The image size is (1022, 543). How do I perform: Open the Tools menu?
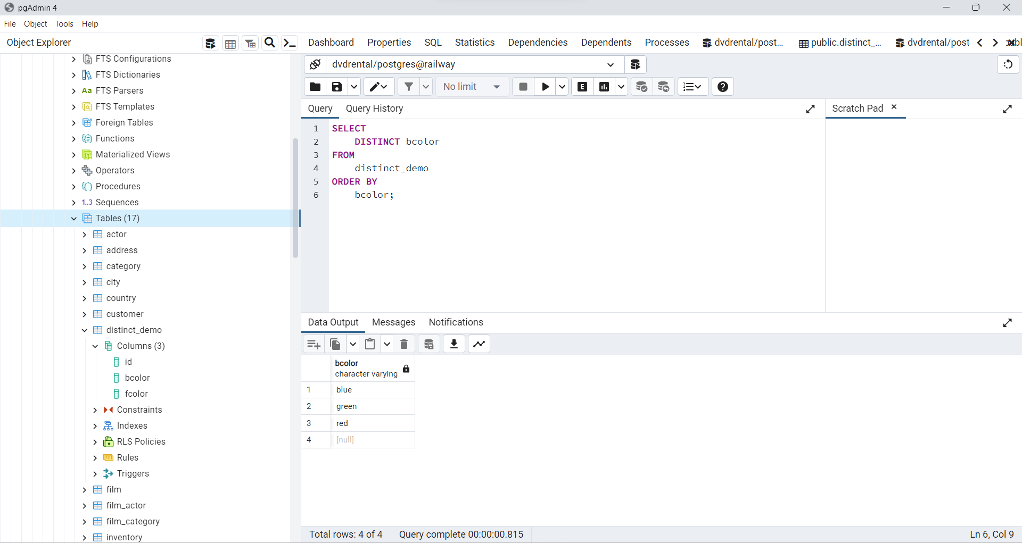click(64, 24)
